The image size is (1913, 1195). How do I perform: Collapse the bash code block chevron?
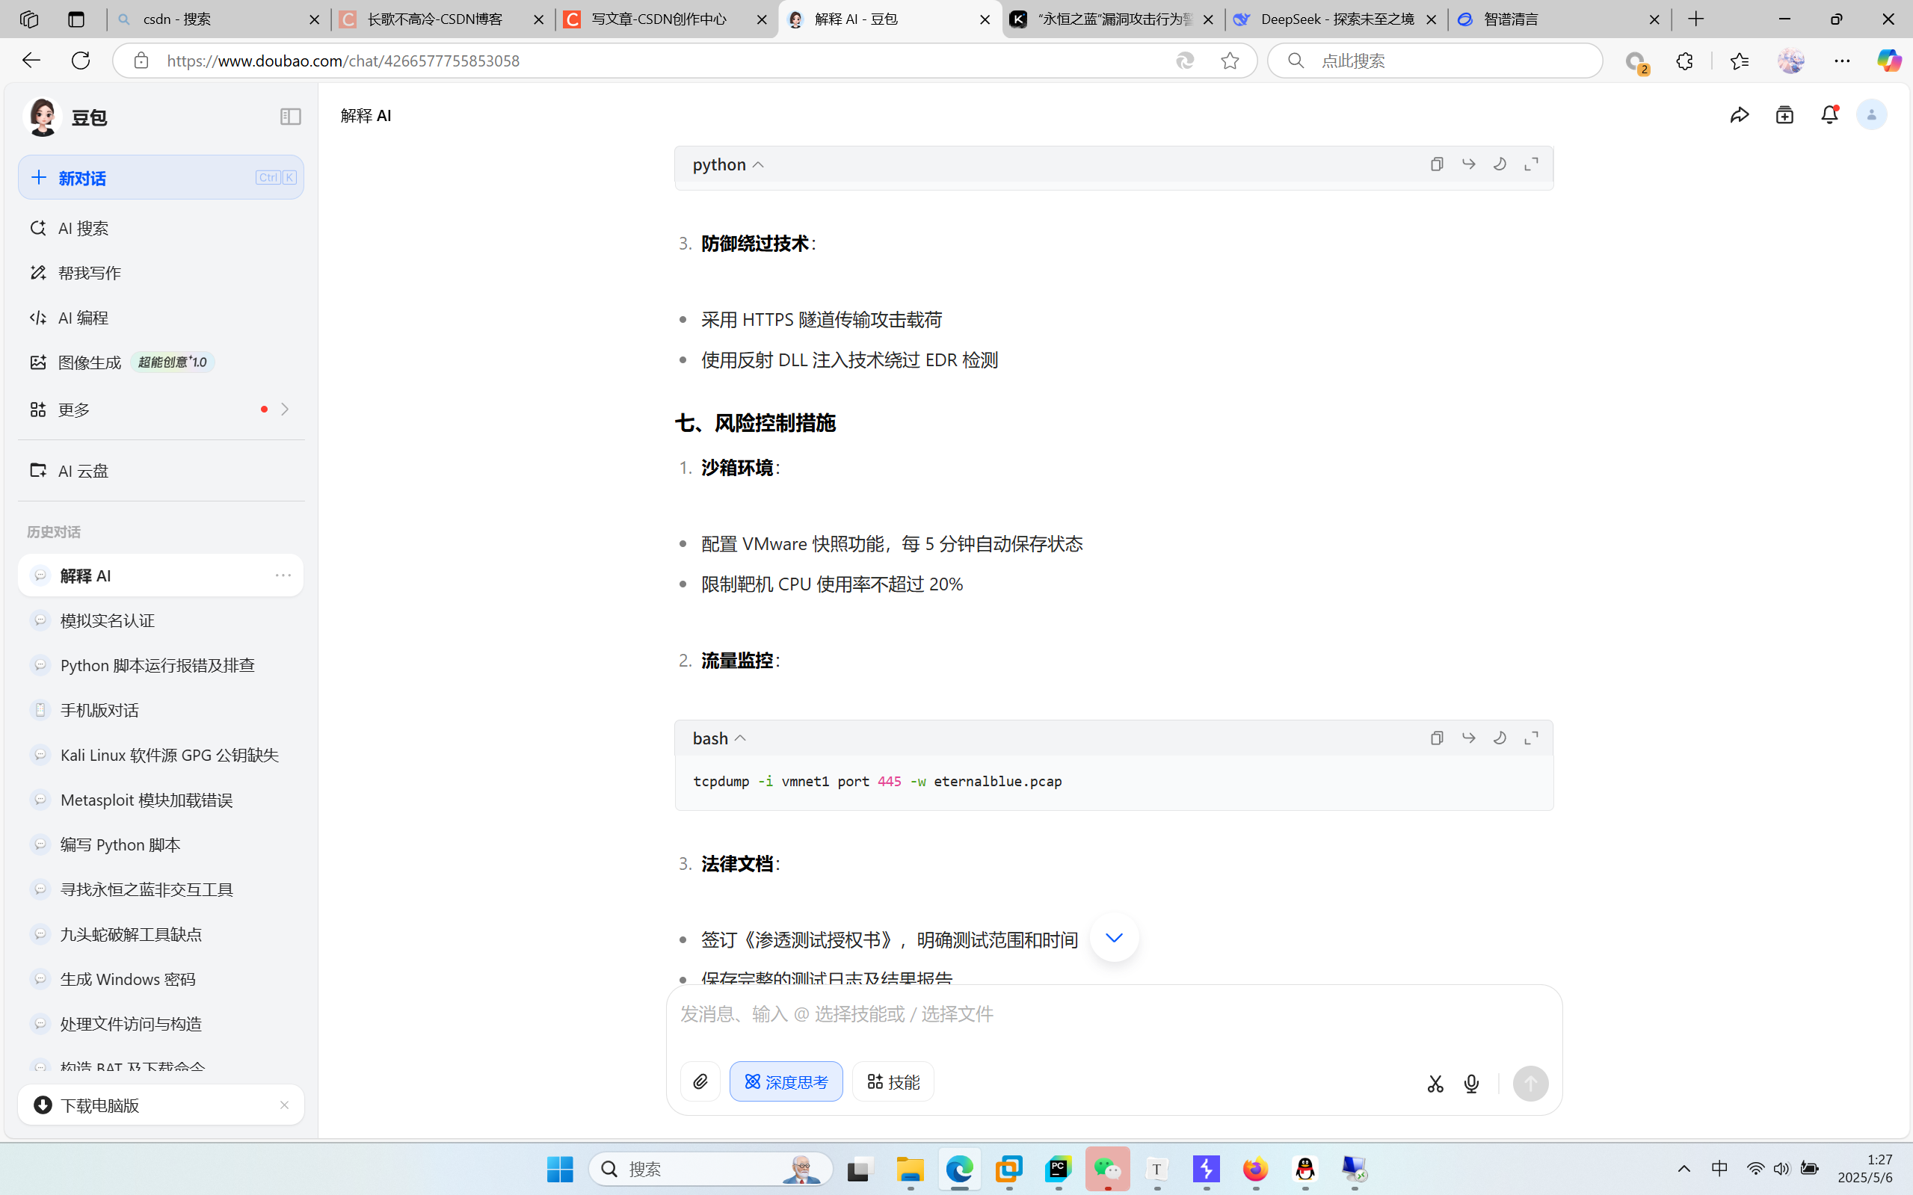pyautogui.click(x=741, y=738)
